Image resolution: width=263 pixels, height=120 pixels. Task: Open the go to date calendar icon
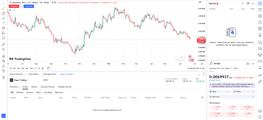pyautogui.click(x=48, y=68)
